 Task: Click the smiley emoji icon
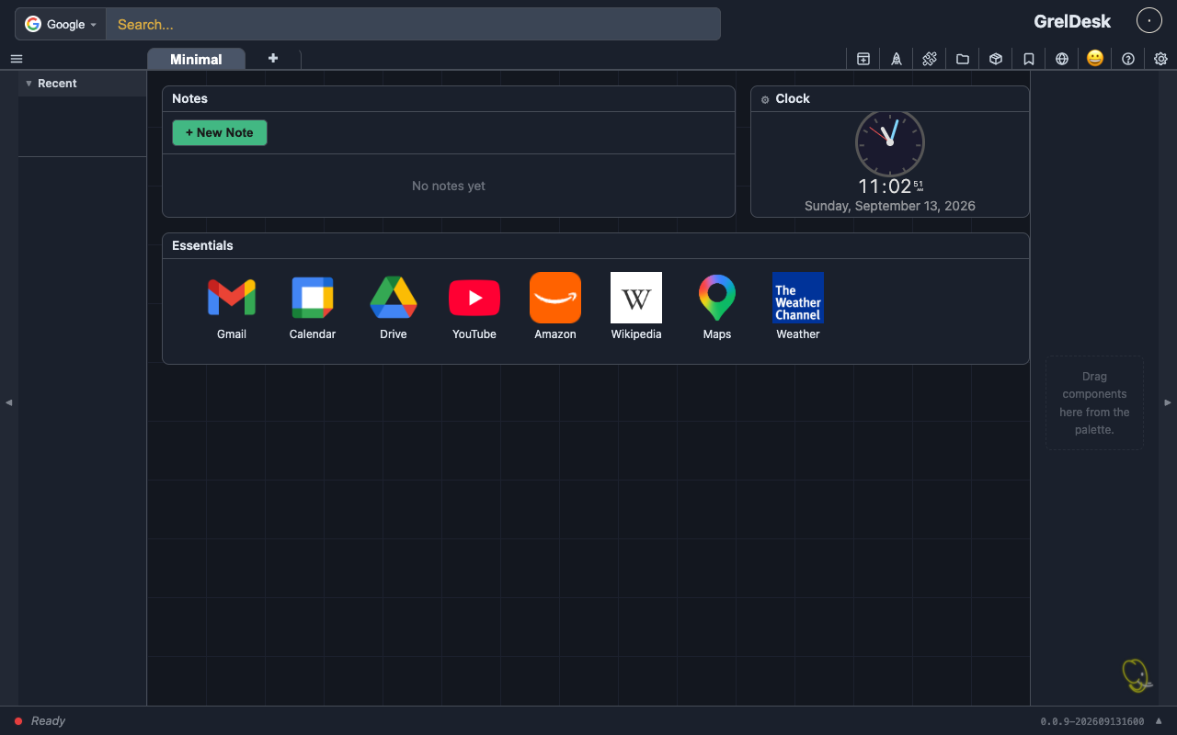[x=1095, y=58]
